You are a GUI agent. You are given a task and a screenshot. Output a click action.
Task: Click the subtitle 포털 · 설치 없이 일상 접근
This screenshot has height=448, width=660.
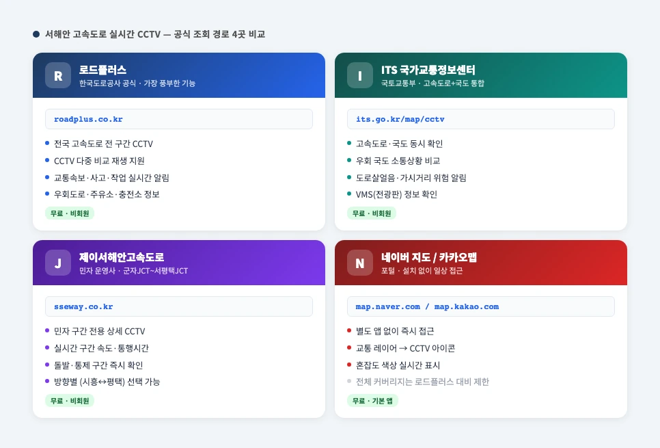pos(422,271)
